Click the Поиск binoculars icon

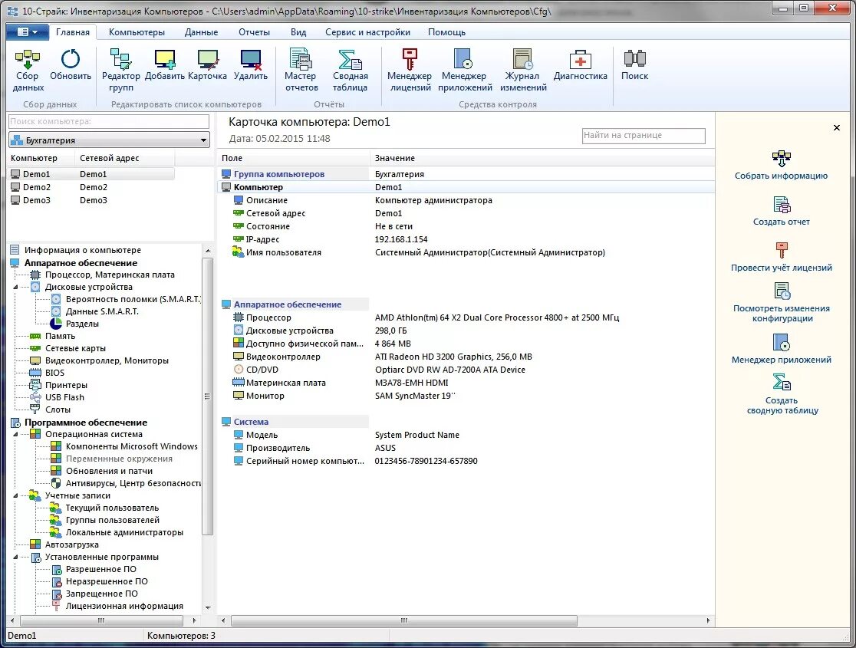click(634, 65)
